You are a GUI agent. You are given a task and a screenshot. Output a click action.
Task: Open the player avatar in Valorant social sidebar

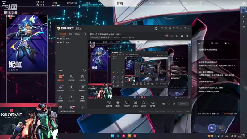coord(243,10)
